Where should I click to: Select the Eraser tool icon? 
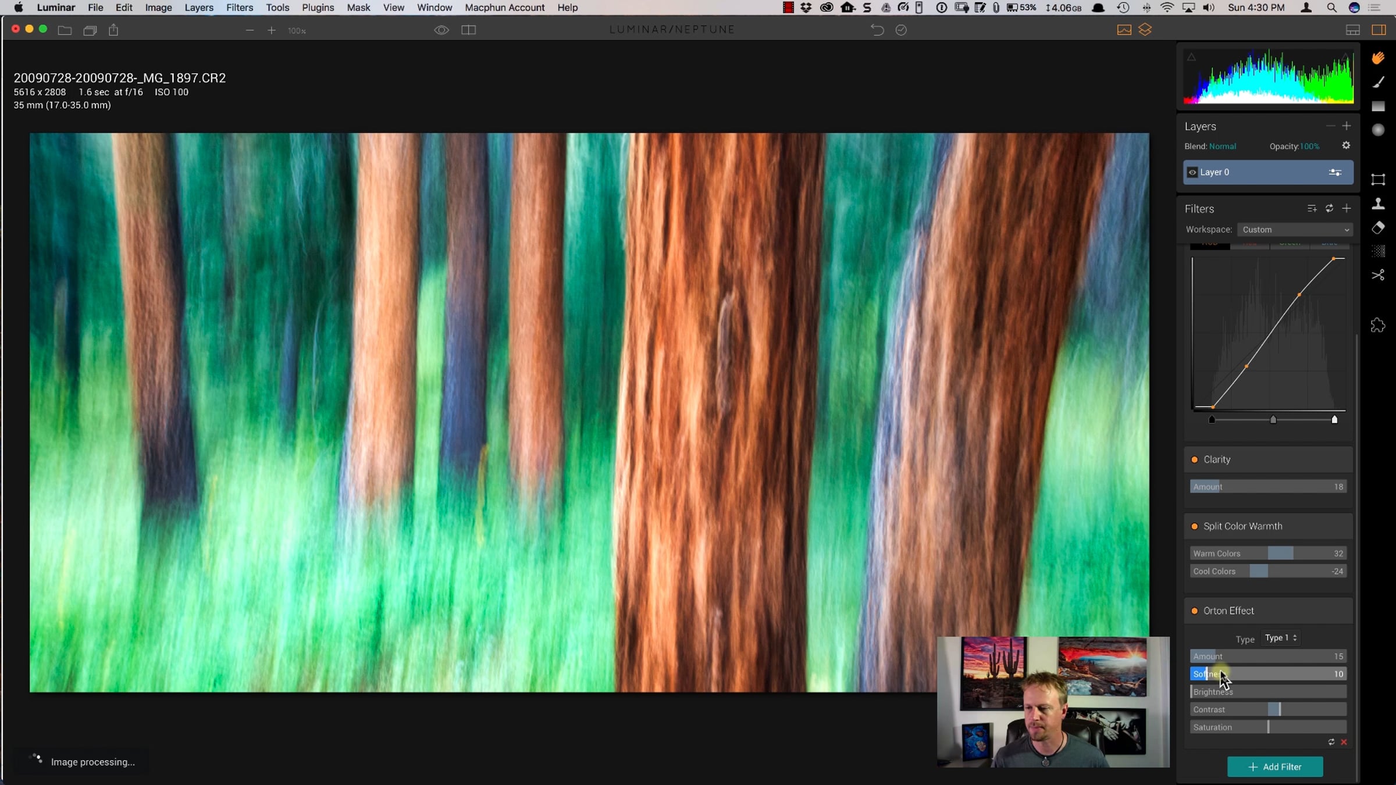tap(1378, 227)
